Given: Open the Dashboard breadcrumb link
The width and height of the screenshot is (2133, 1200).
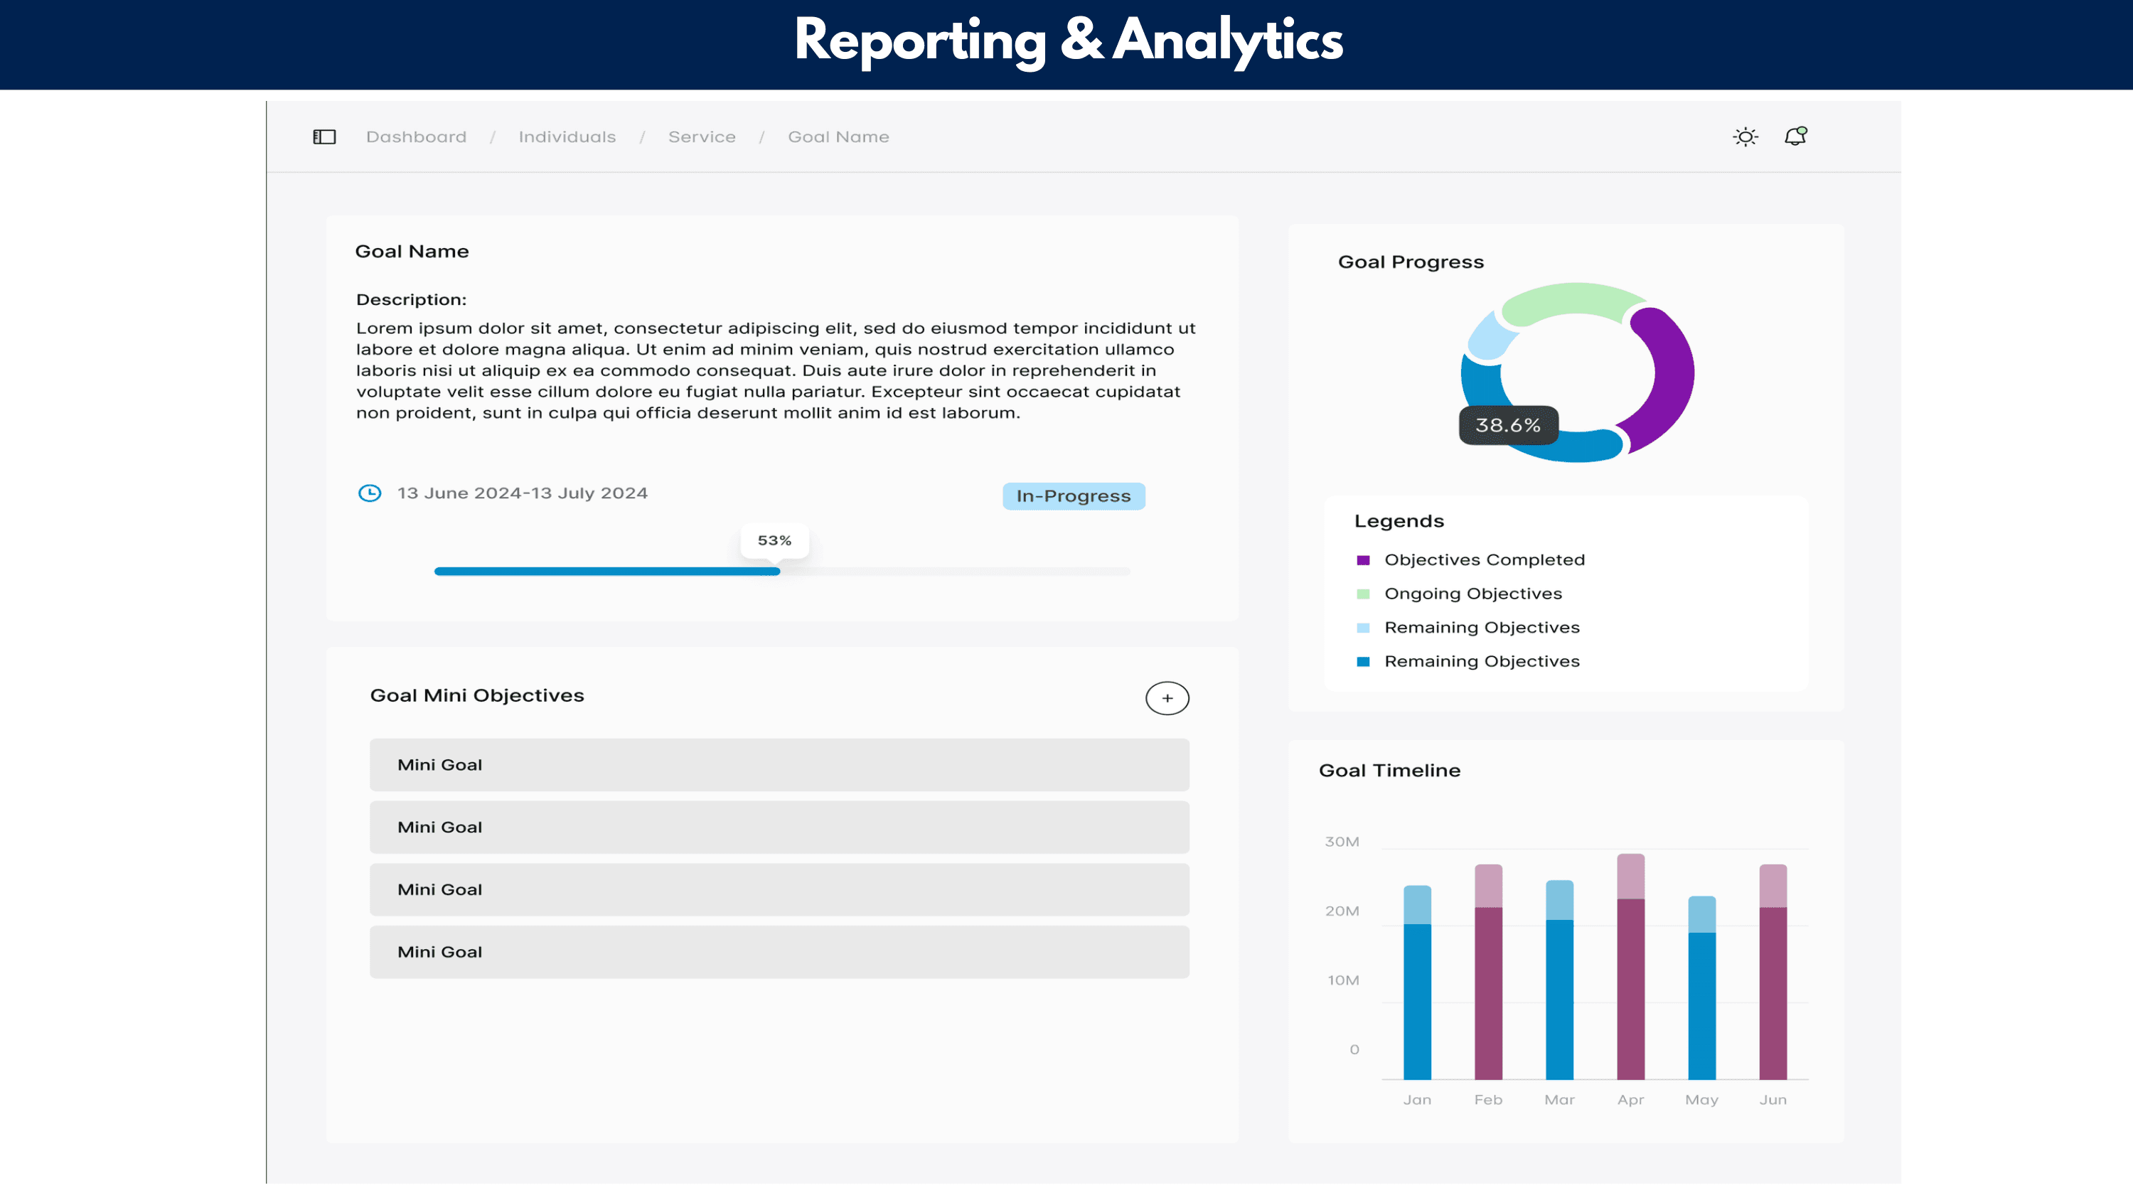Looking at the screenshot, I should pyautogui.click(x=416, y=136).
